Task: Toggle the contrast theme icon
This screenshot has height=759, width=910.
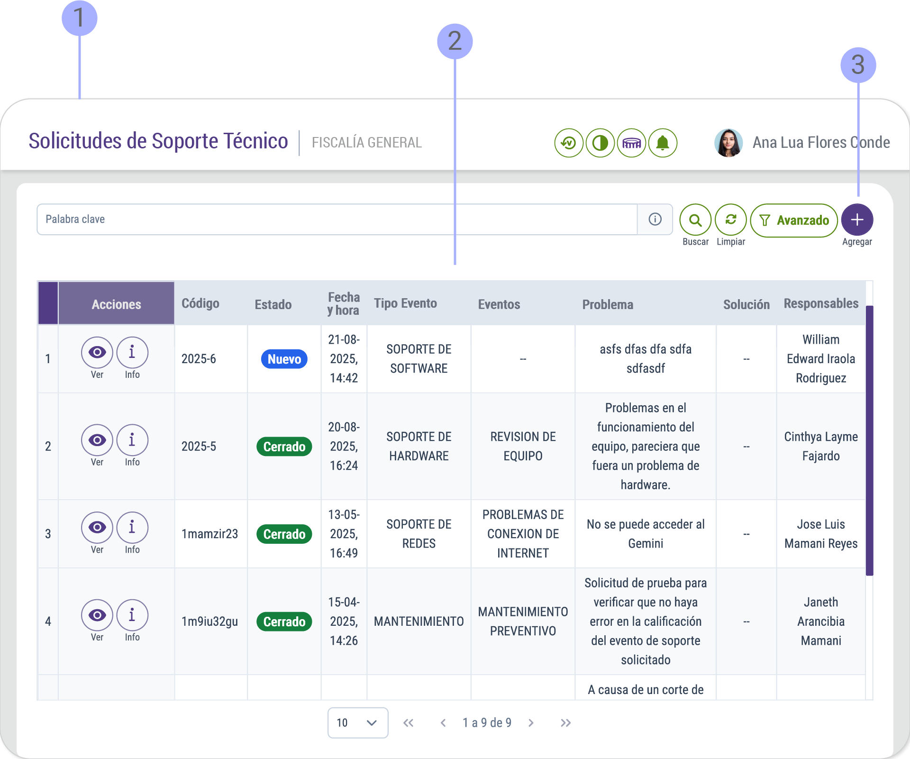Action: 600,143
